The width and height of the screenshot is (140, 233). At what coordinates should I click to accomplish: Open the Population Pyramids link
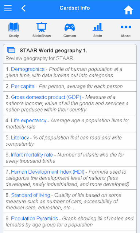point(34,218)
